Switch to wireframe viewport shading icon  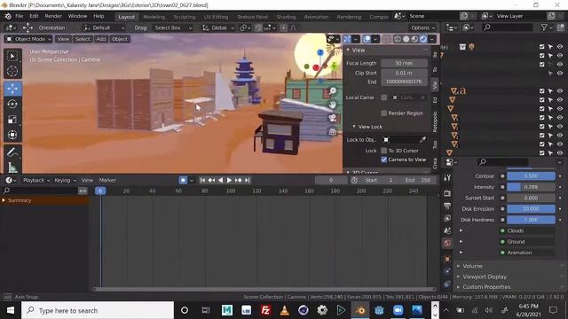tap(398, 39)
